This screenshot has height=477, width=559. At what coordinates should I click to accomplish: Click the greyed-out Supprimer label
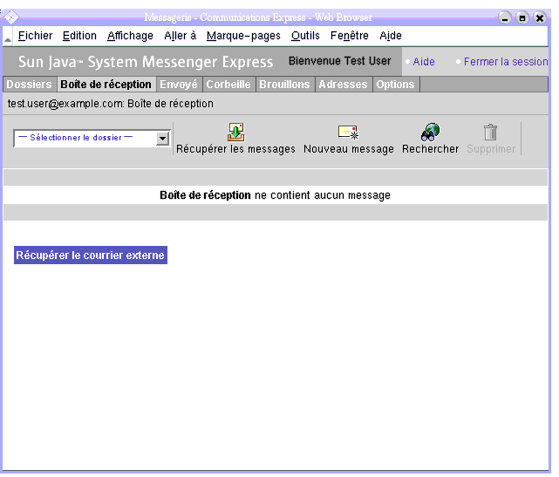(491, 149)
